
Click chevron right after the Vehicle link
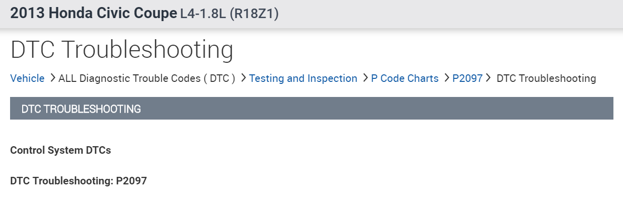(52, 78)
